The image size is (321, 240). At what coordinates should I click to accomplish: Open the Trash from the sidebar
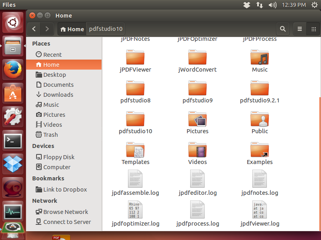coord(50,134)
